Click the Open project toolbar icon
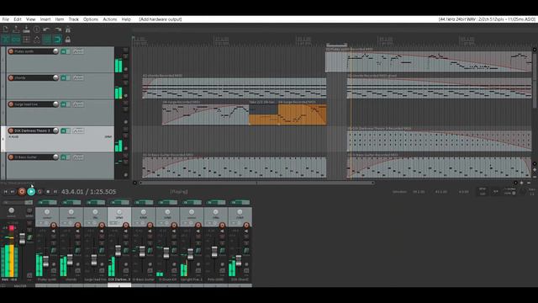 (x=16, y=29)
